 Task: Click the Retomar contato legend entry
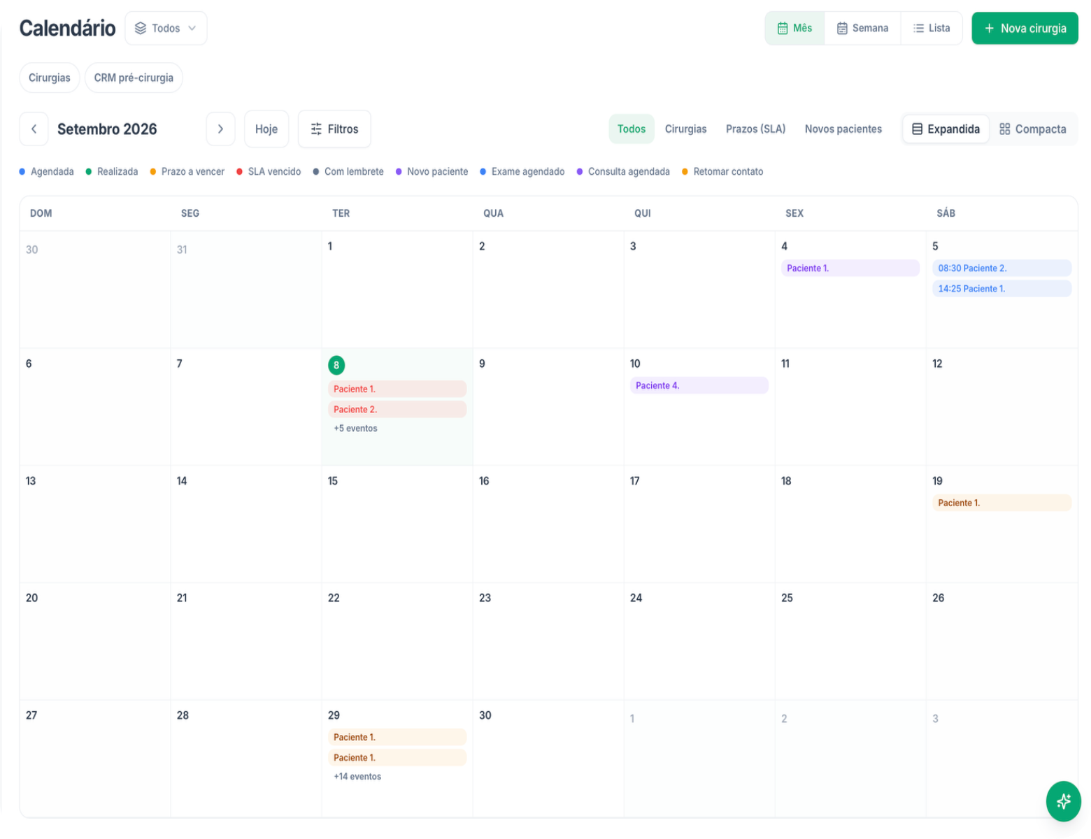[x=722, y=172]
